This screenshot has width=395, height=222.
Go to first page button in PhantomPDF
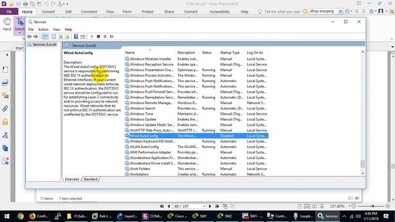click(162, 206)
